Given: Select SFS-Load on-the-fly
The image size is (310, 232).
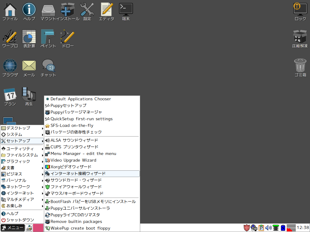Looking at the screenshot, I should 92,125.
